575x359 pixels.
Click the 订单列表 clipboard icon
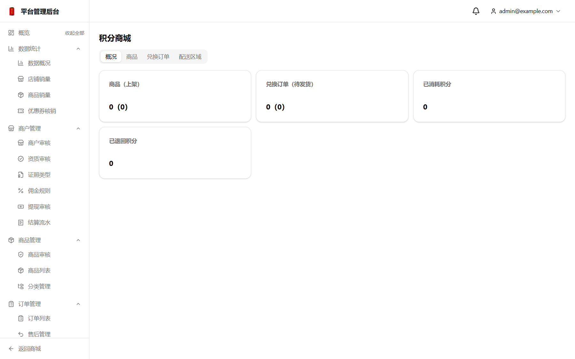coord(21,318)
